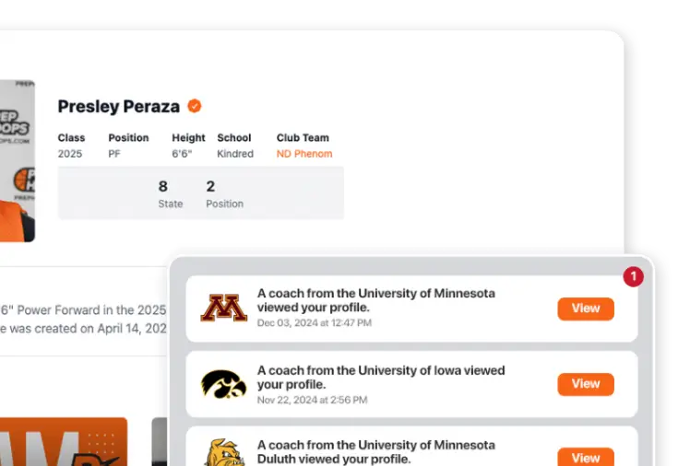Screen dimensions: 690x466
Task: Click the position ranking number 2
Action: (x=210, y=186)
